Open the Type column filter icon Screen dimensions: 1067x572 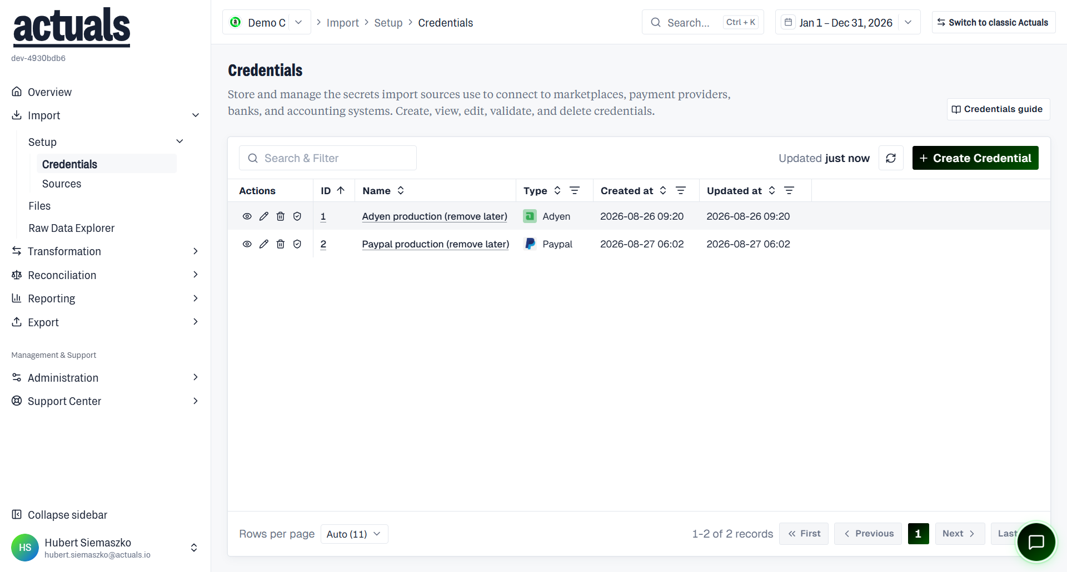tap(575, 190)
